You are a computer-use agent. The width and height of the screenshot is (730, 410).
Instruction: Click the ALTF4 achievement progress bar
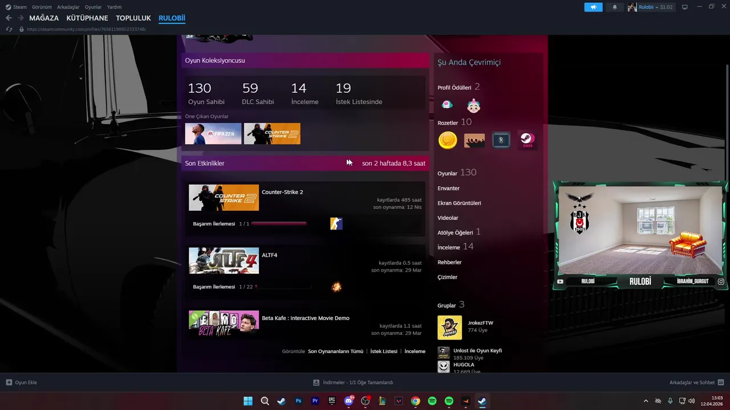283,287
